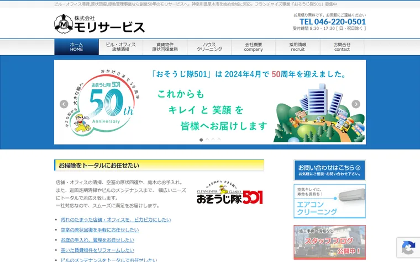Image resolution: width=420 pixels, height=262 pixels.
Task: Follow link 空いた賃貸物件をリフォームしたい
Action: pos(97,250)
